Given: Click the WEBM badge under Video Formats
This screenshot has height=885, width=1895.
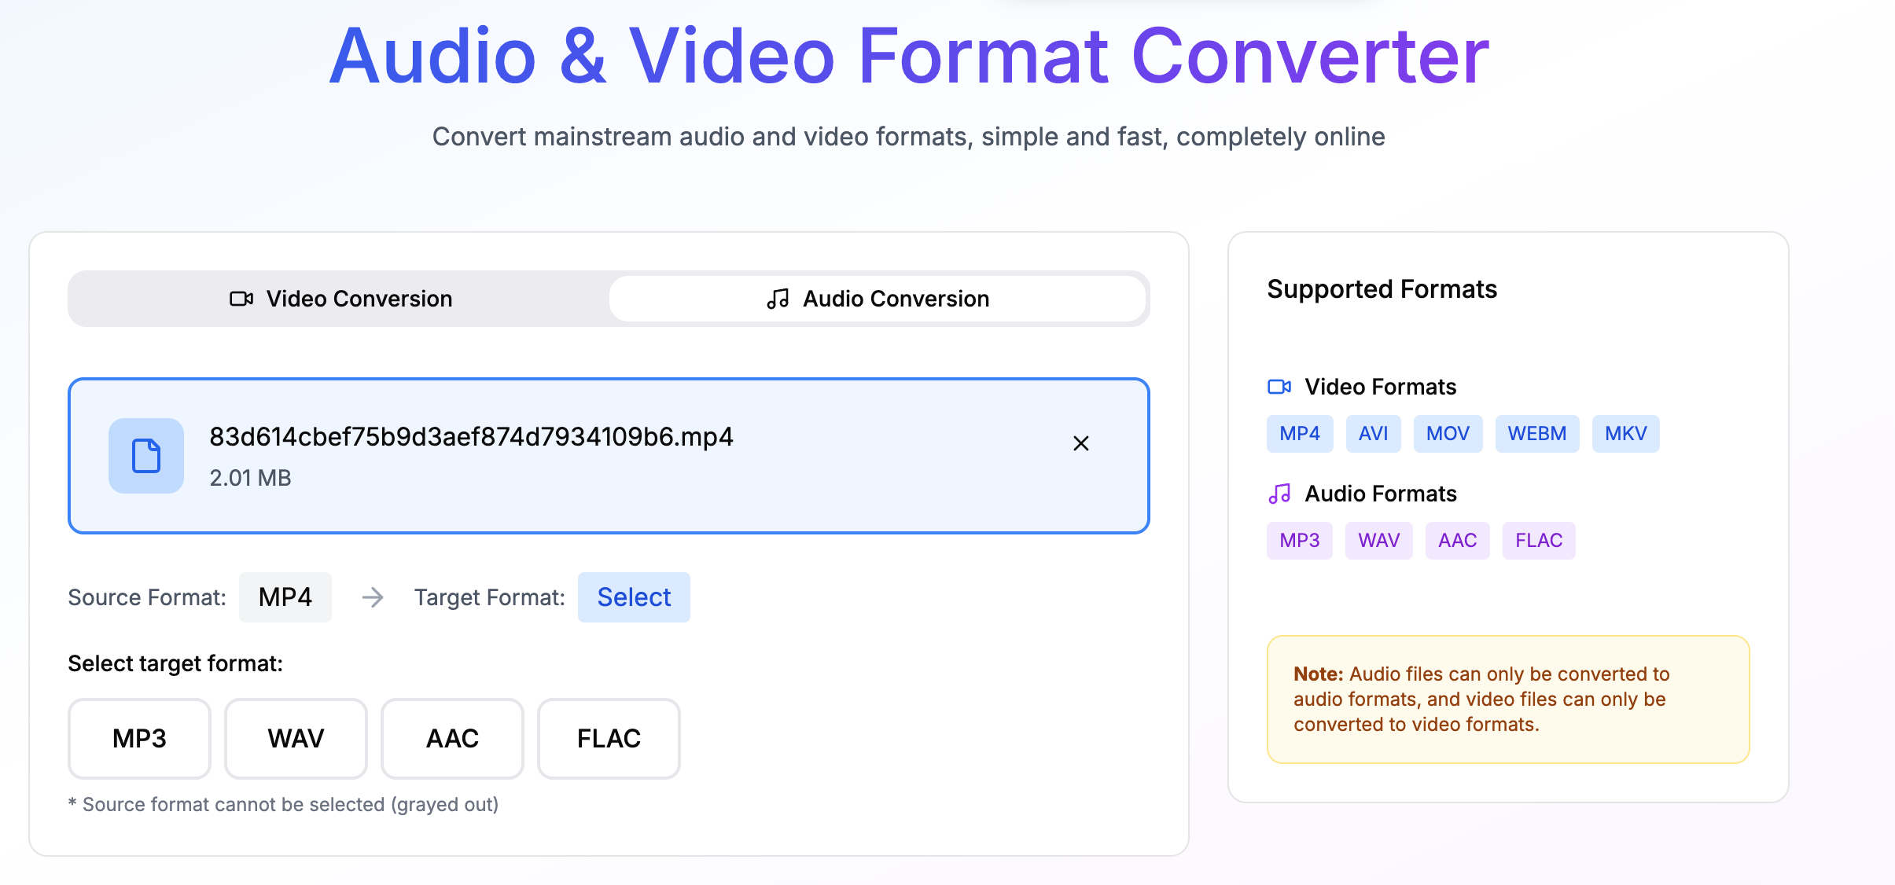Looking at the screenshot, I should click(1536, 433).
